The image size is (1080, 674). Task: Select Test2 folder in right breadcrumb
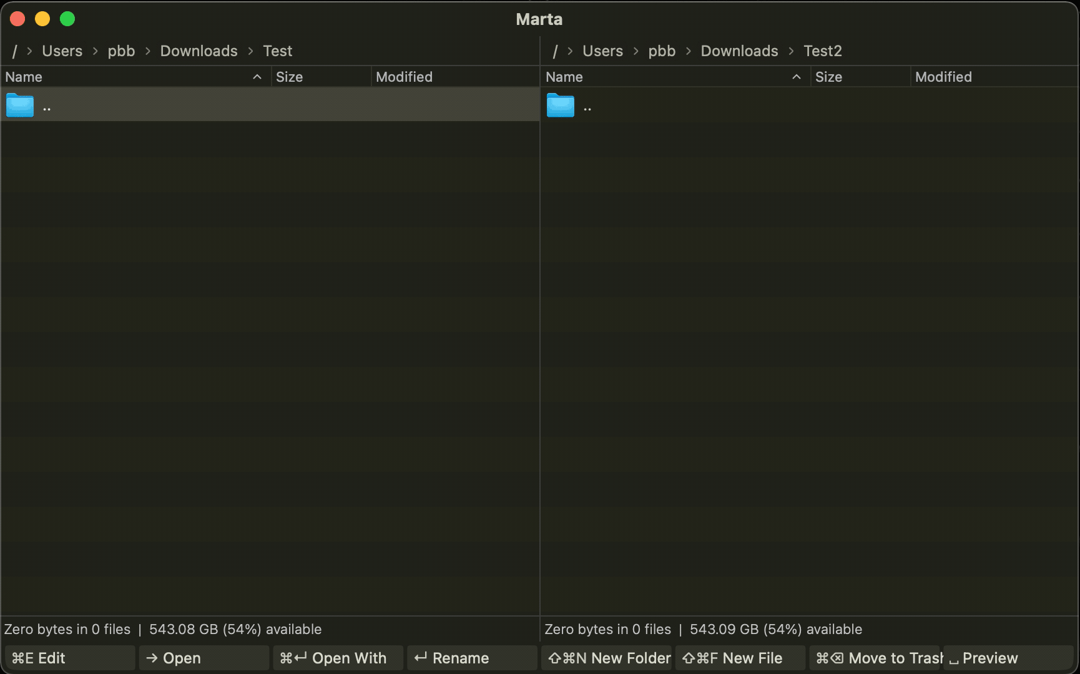coord(823,51)
